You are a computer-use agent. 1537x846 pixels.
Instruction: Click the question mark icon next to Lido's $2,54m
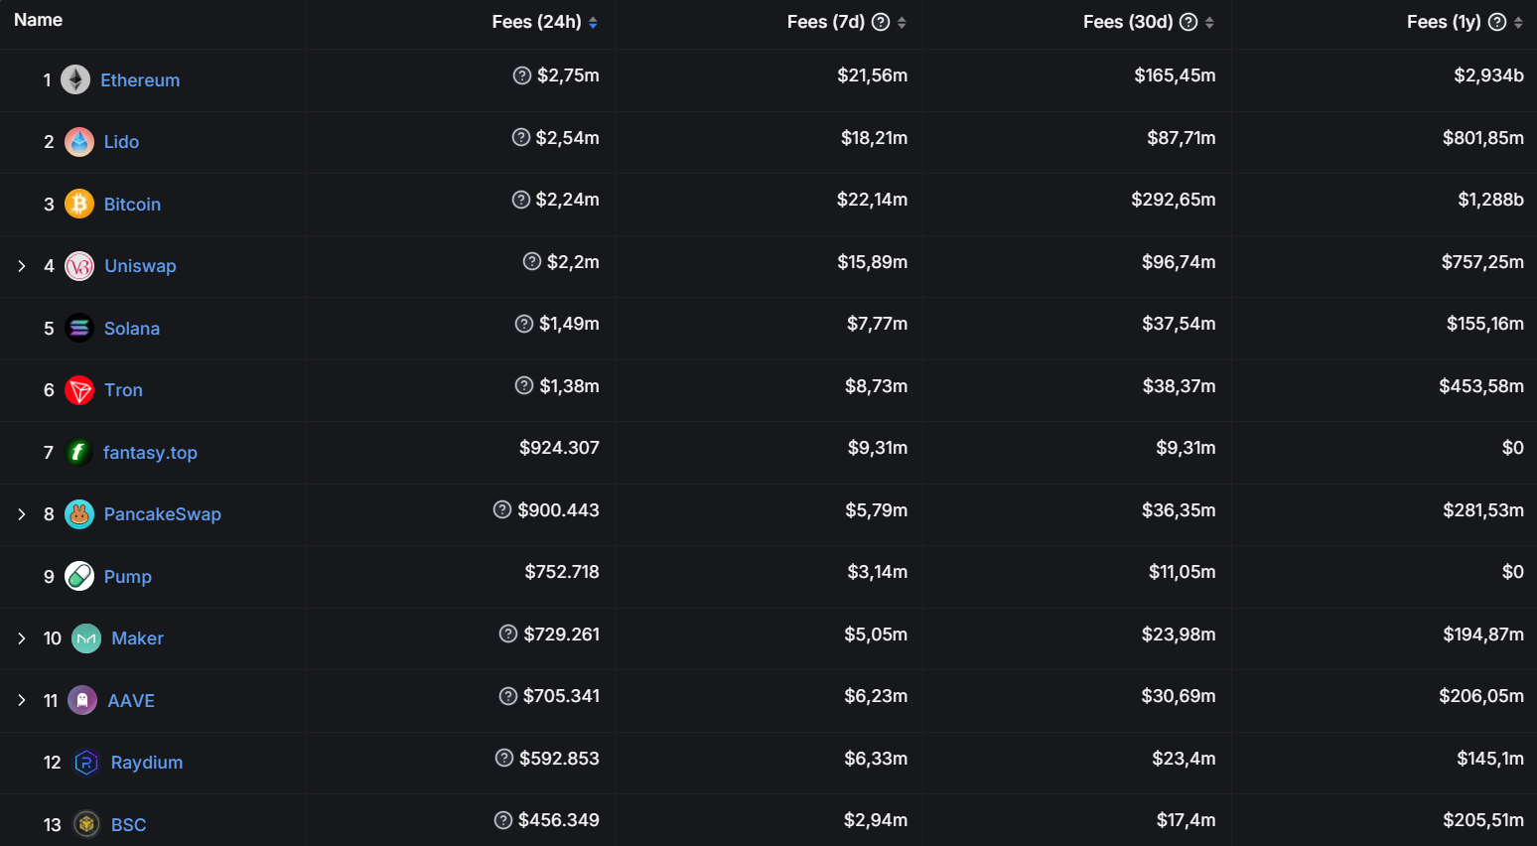[x=521, y=137]
